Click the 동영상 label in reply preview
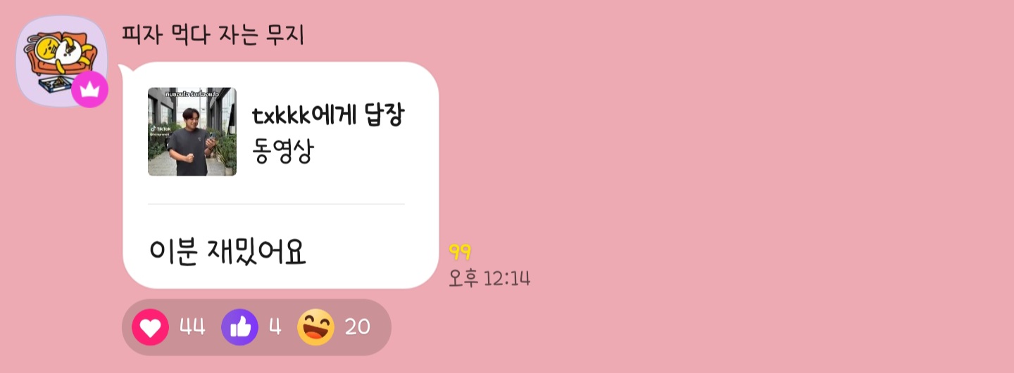The image size is (1014, 373). tap(282, 152)
